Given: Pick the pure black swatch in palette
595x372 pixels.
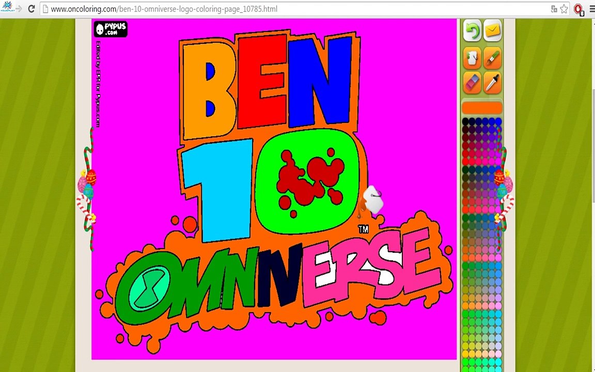Looking at the screenshot, I should [465, 121].
